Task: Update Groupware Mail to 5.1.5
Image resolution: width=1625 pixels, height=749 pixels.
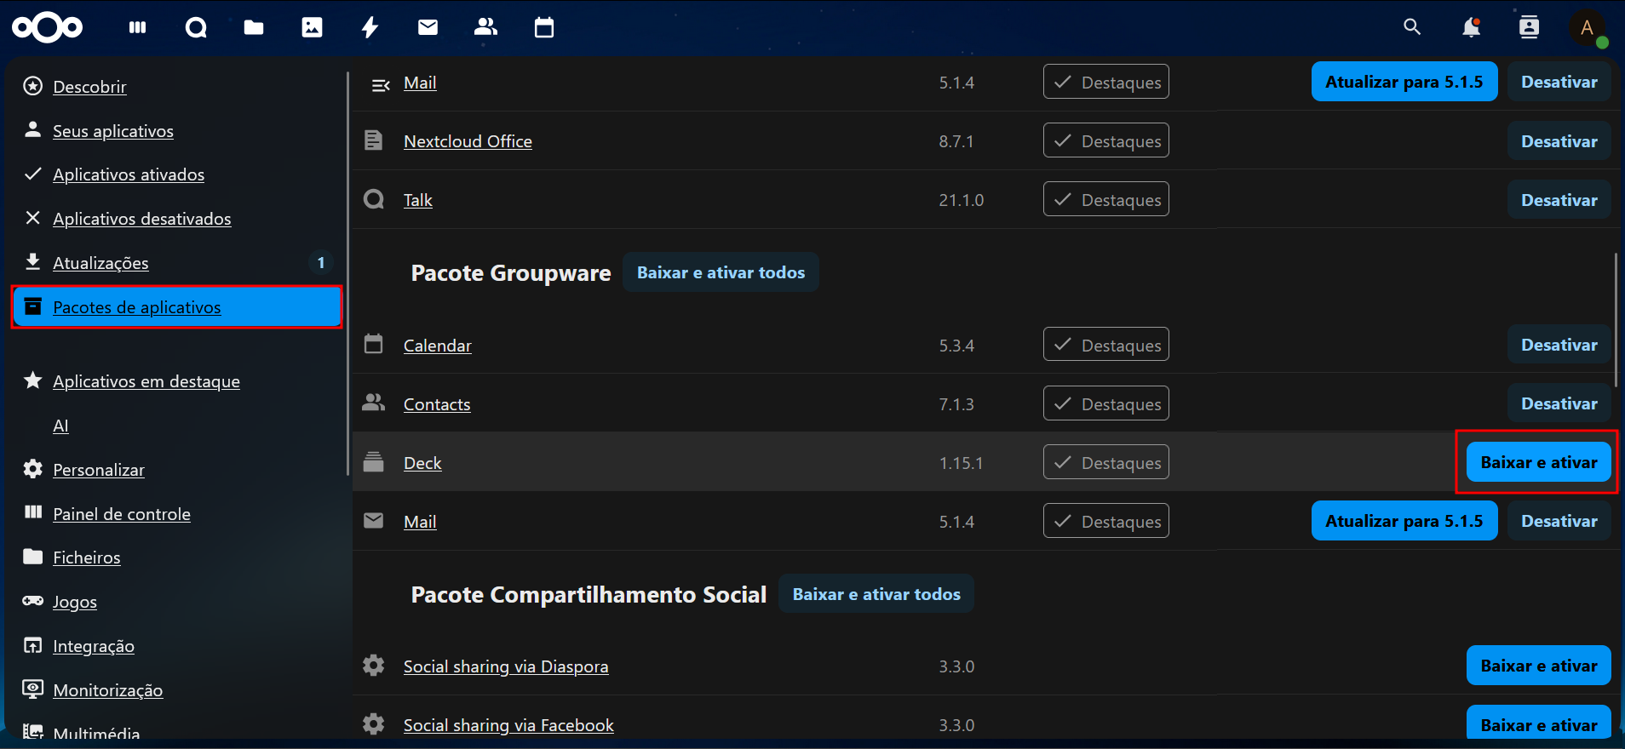Action: click(x=1404, y=521)
